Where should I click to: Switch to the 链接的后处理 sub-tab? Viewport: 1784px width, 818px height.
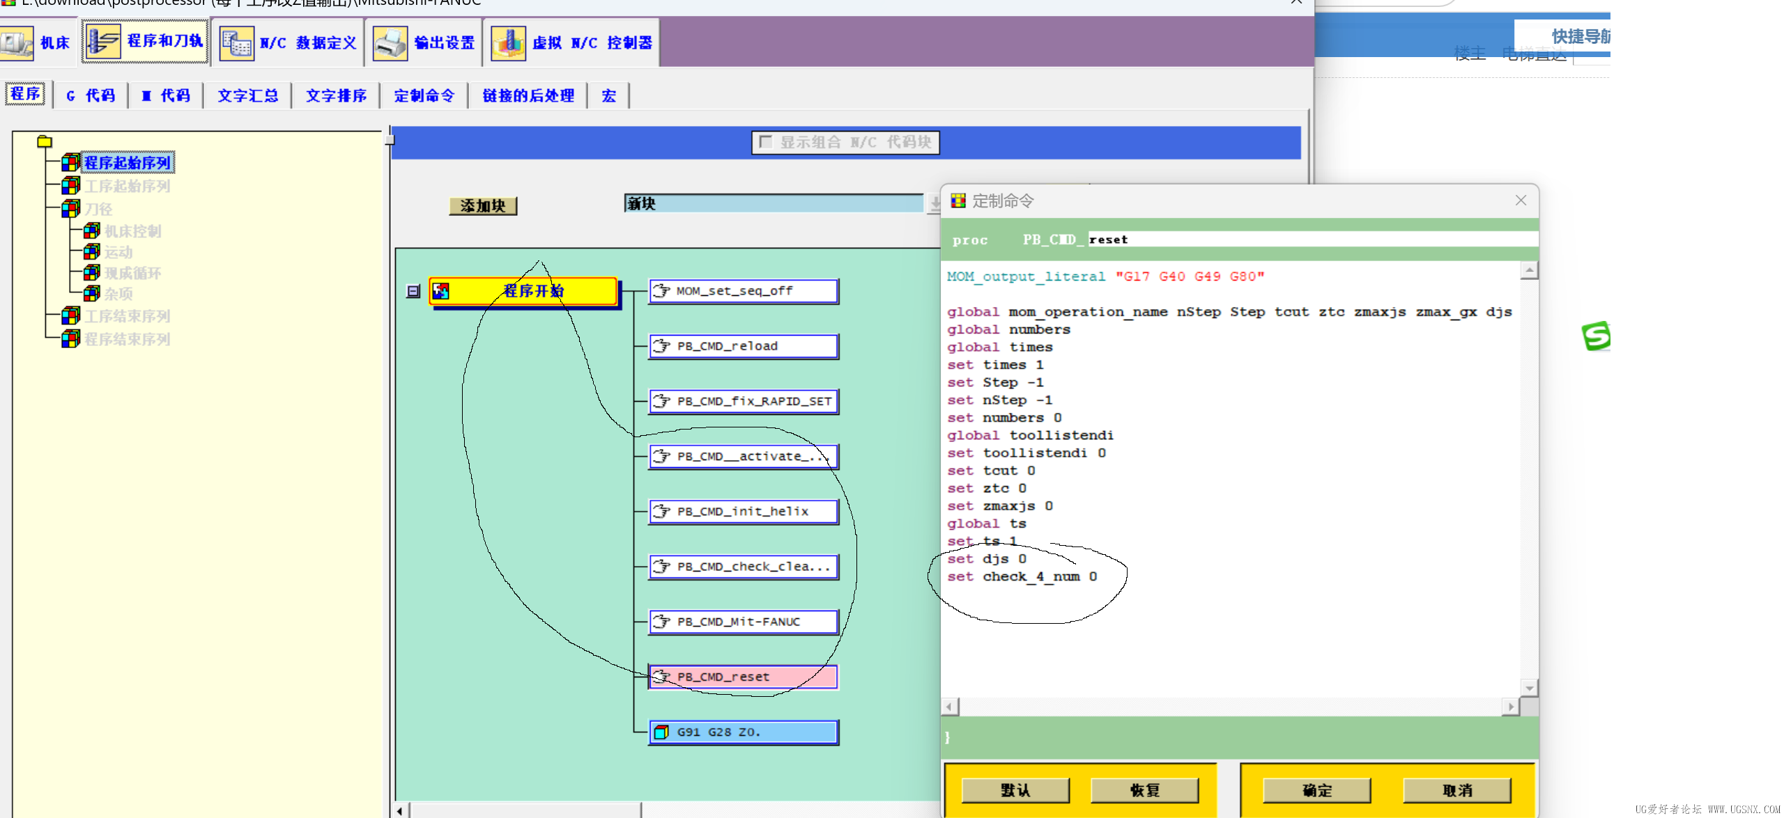[x=528, y=95]
